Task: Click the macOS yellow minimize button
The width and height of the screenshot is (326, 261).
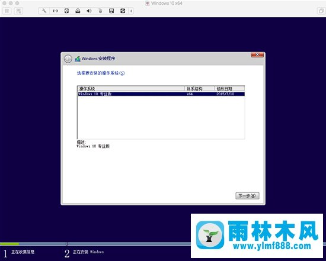Action: tap(11, 3)
